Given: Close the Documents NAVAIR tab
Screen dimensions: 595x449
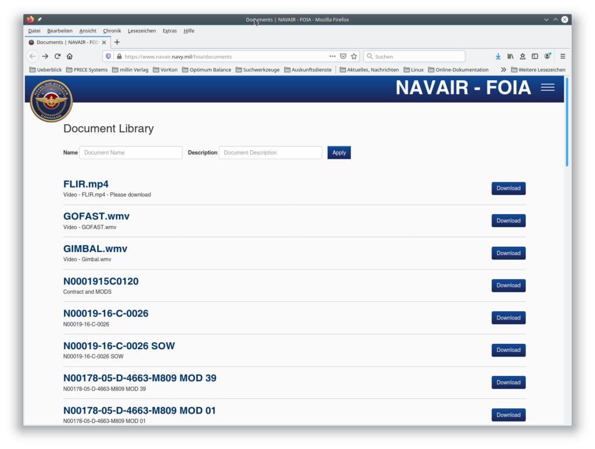Looking at the screenshot, I should click(x=104, y=42).
